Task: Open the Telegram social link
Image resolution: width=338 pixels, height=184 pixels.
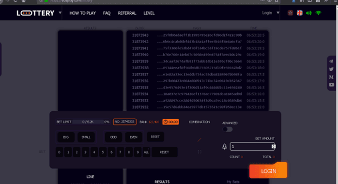Action: pyautogui.click(x=331, y=61)
